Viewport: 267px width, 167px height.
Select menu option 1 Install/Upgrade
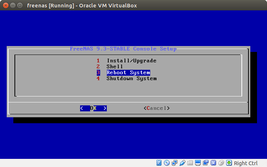click(x=126, y=60)
